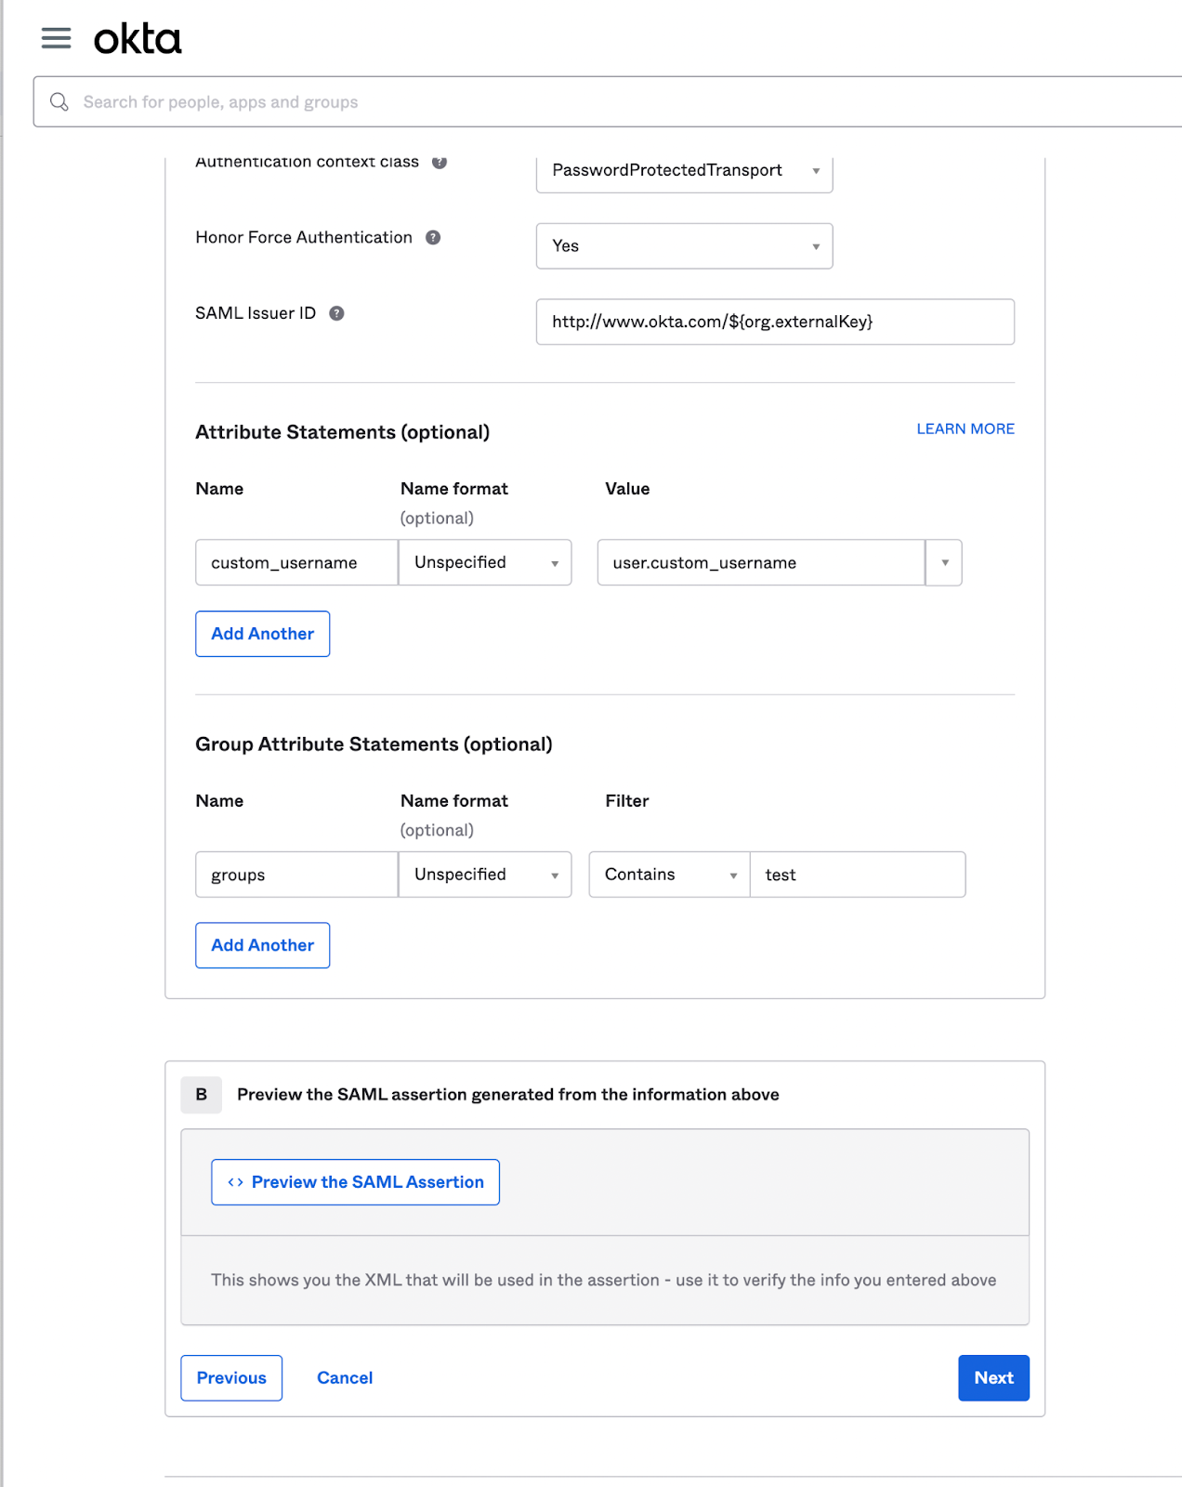Image resolution: width=1182 pixels, height=1487 pixels.
Task: Click the search magnifier icon
Action: [x=59, y=101]
